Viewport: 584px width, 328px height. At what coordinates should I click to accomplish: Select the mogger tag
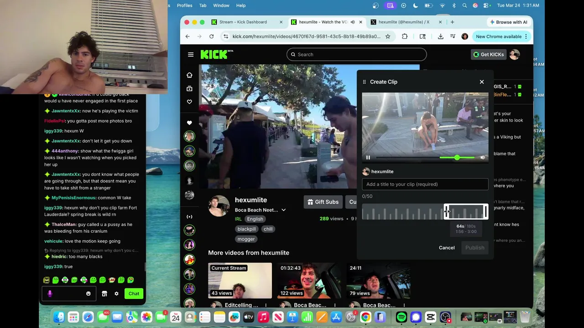pyautogui.click(x=246, y=239)
